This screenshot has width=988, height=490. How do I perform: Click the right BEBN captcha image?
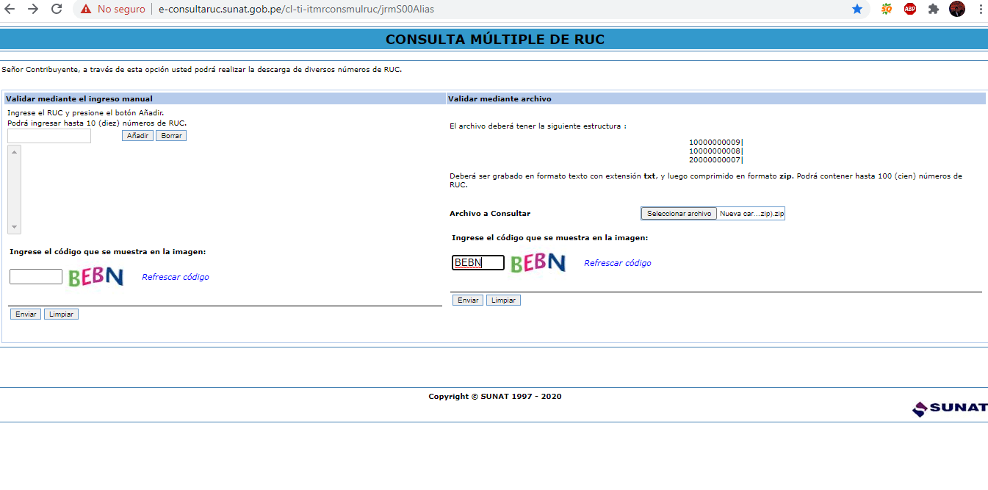pos(538,262)
